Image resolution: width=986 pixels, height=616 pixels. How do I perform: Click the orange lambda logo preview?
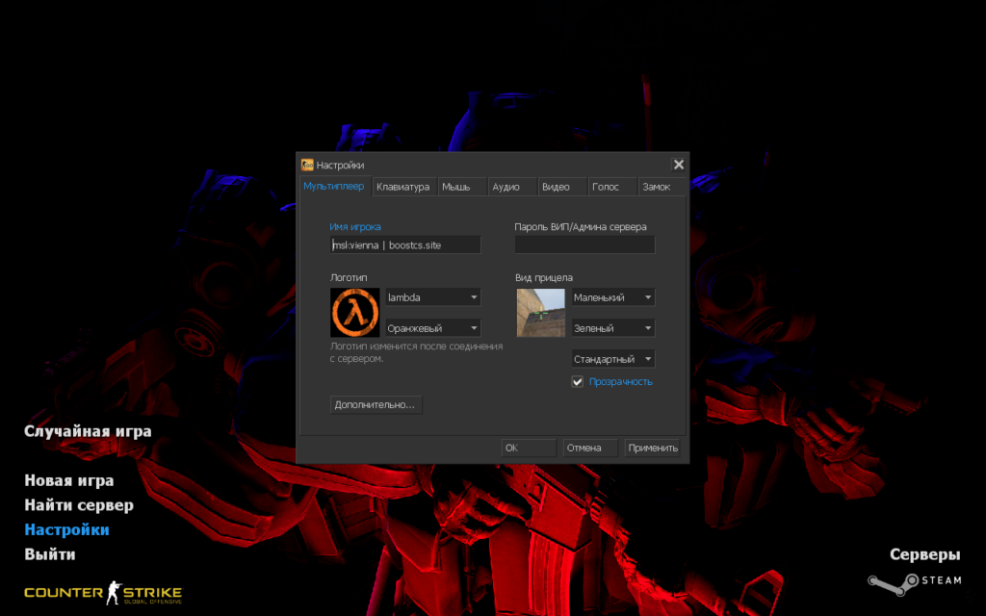(354, 313)
